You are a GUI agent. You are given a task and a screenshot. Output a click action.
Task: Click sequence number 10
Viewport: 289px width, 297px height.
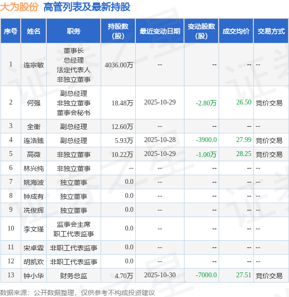(11, 228)
